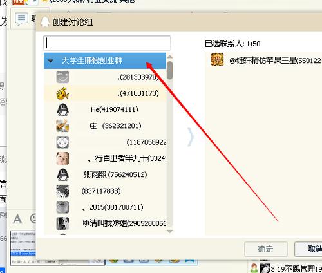Viewport: 322px width, 273px height.
Task: Click avatar of selected contact @钰轩精仿苹果三星
Action: pos(217,60)
